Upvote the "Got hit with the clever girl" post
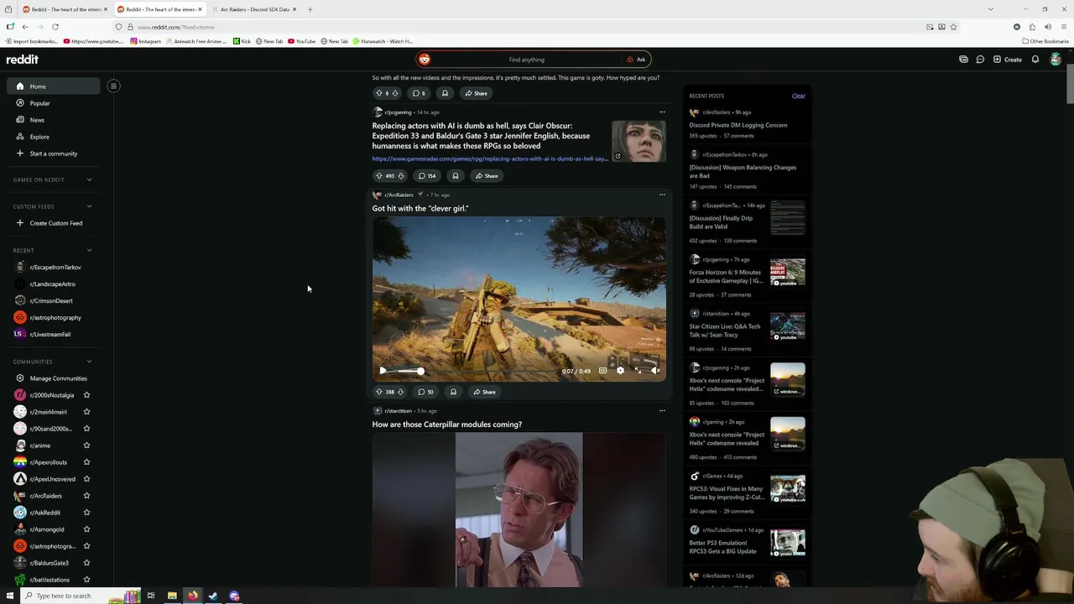The width and height of the screenshot is (1074, 604). click(379, 392)
